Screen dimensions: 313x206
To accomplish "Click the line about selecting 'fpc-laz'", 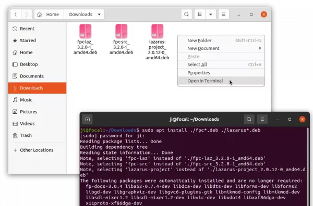I will coord(173,158).
